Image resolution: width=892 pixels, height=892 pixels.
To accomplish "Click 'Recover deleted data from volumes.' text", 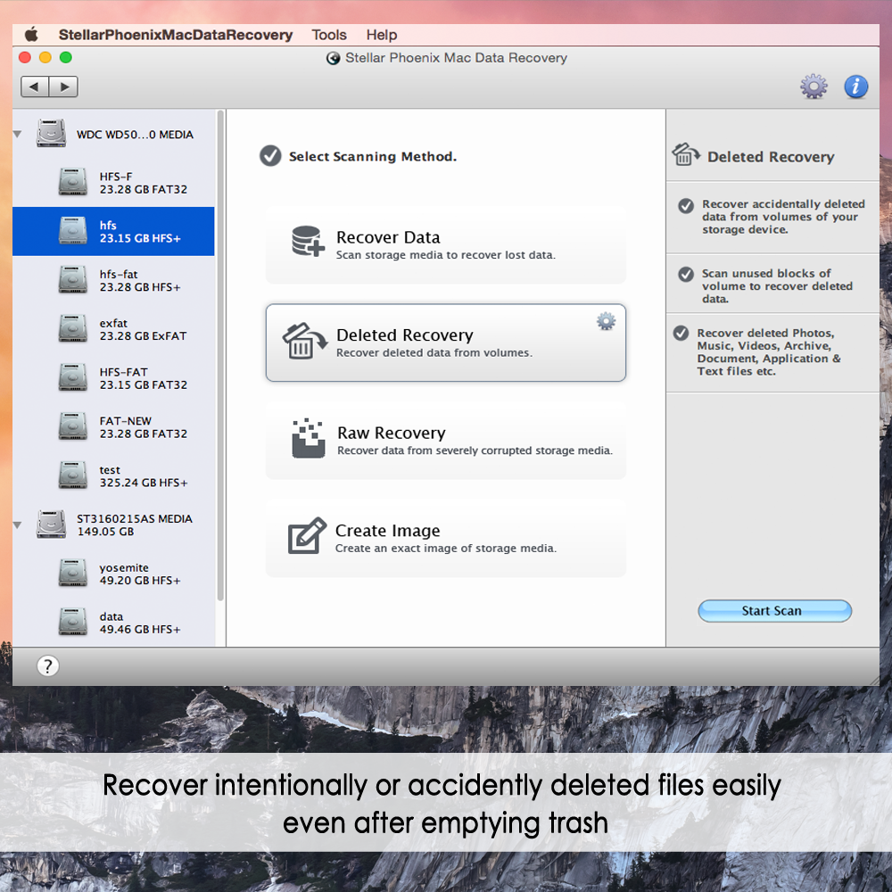I will (434, 352).
